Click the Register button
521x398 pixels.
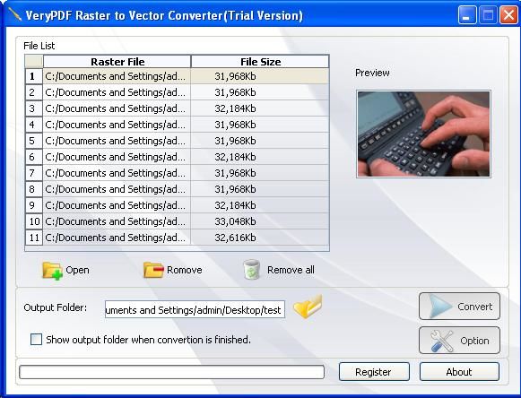pos(374,372)
